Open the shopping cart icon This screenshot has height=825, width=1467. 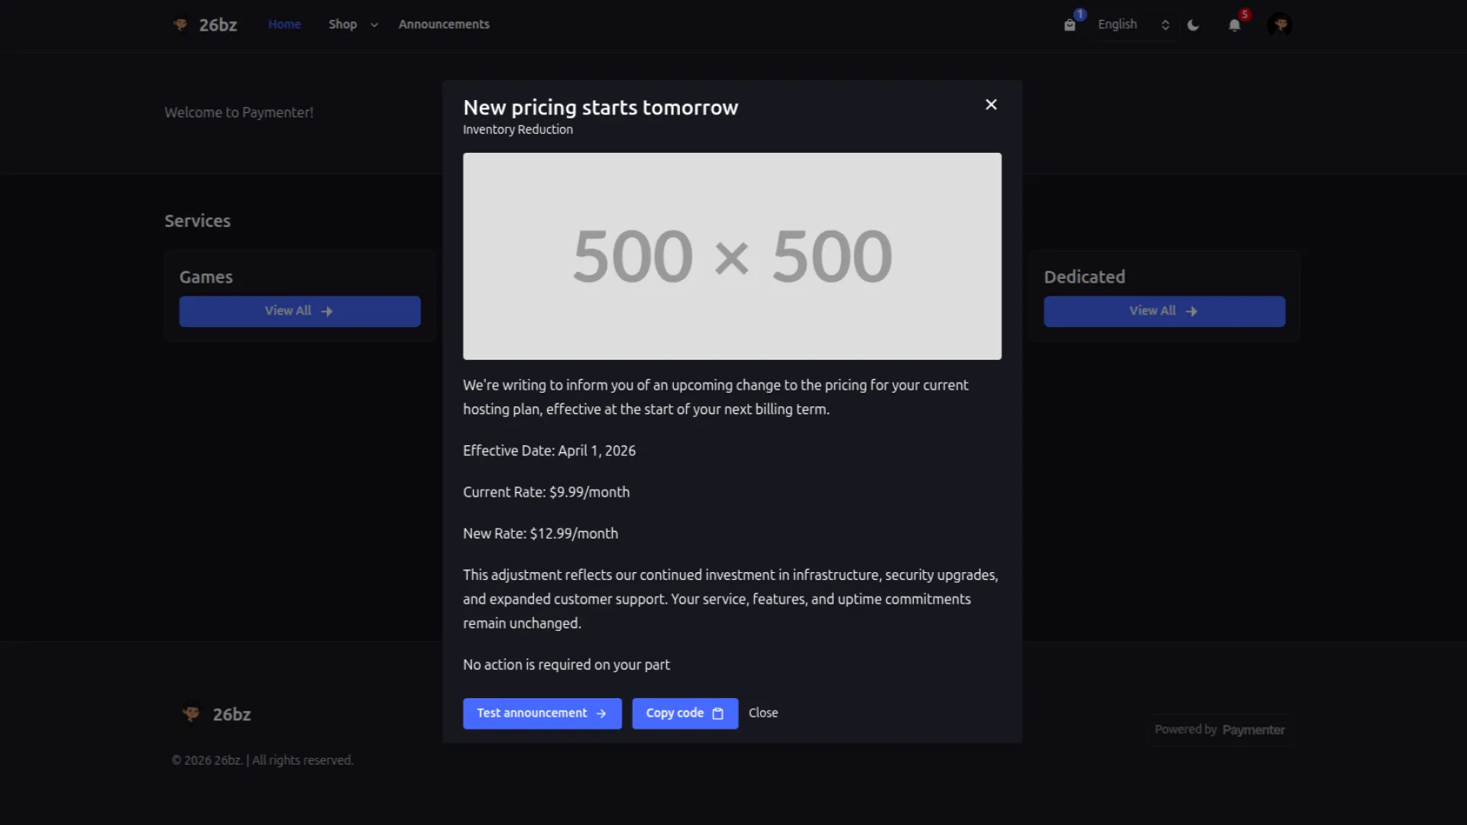pos(1070,25)
